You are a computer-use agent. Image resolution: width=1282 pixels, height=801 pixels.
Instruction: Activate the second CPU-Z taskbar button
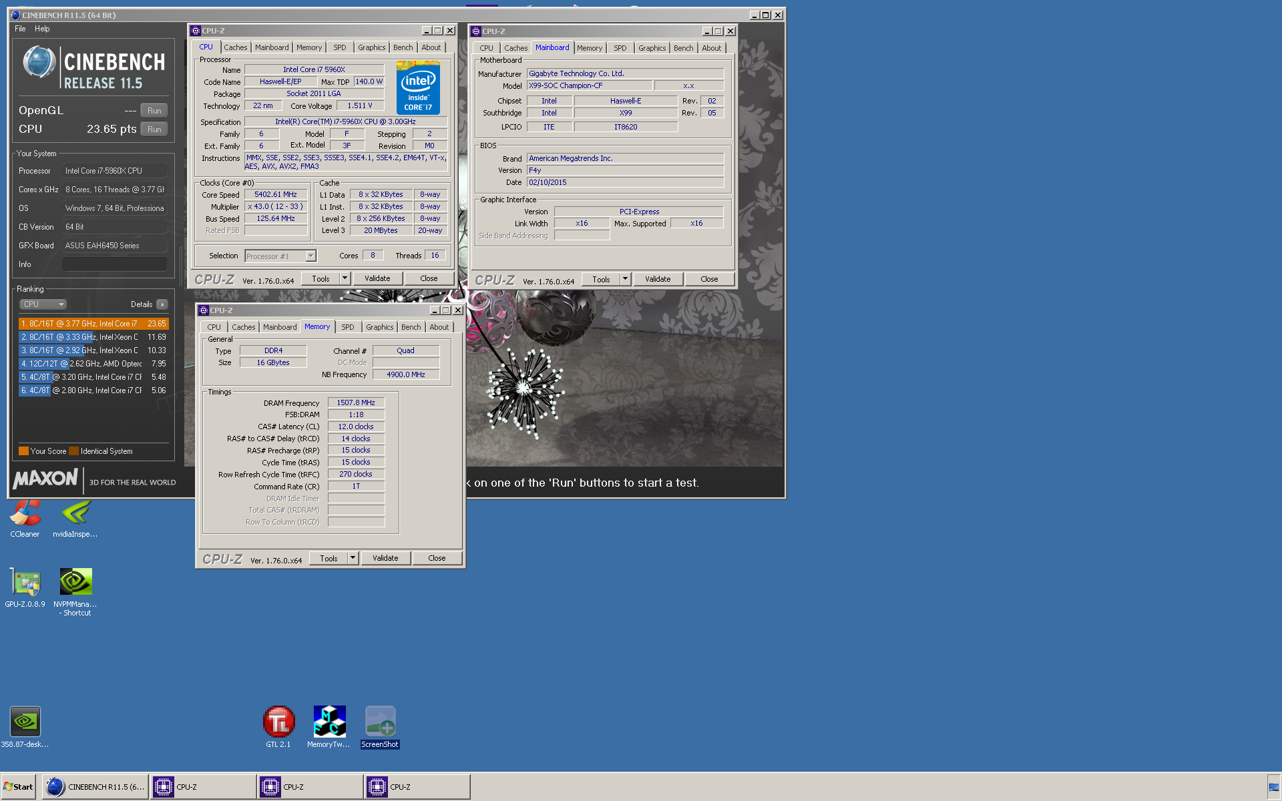[x=310, y=787]
